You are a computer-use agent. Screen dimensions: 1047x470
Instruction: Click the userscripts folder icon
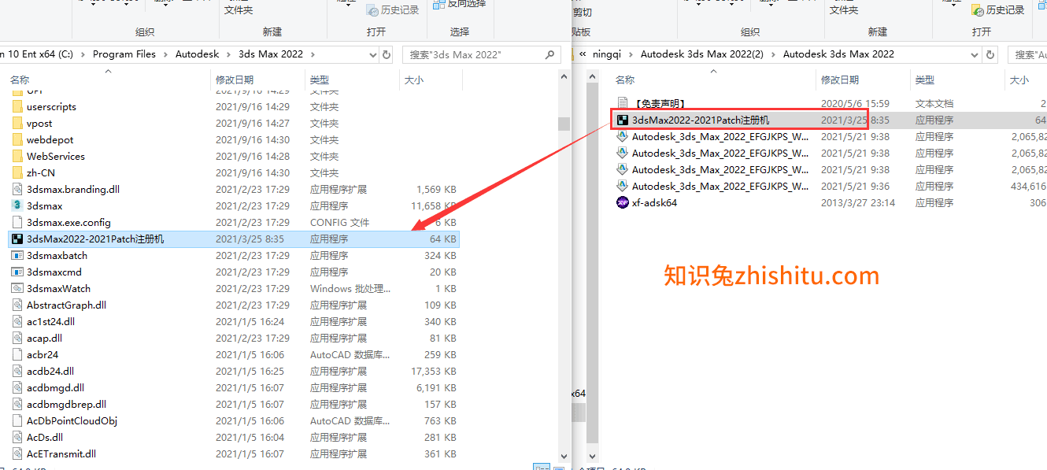point(17,107)
